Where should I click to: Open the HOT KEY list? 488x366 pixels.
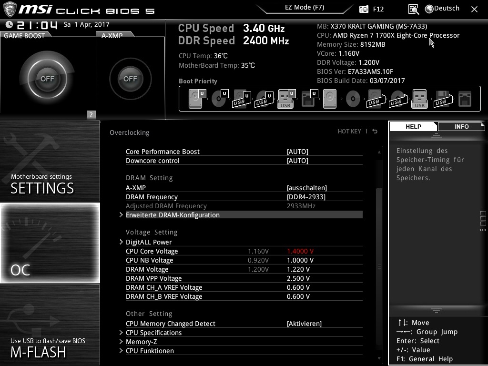tap(349, 132)
